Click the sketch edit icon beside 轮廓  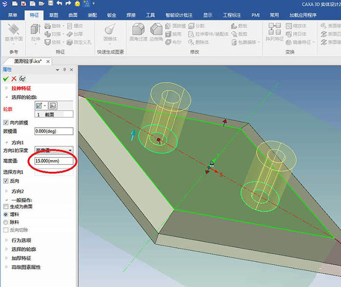(39, 106)
